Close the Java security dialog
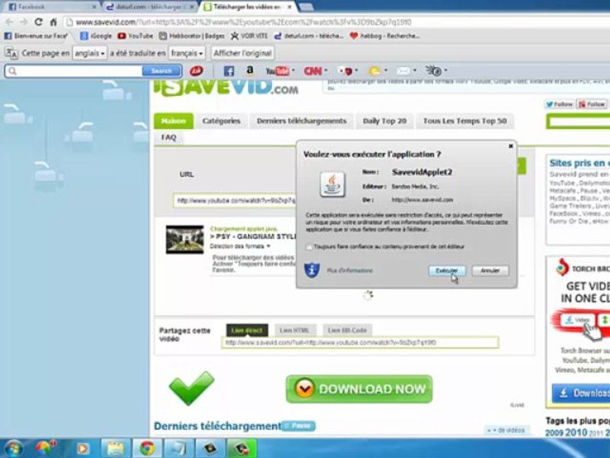Image resolution: width=610 pixels, height=458 pixels. click(511, 146)
